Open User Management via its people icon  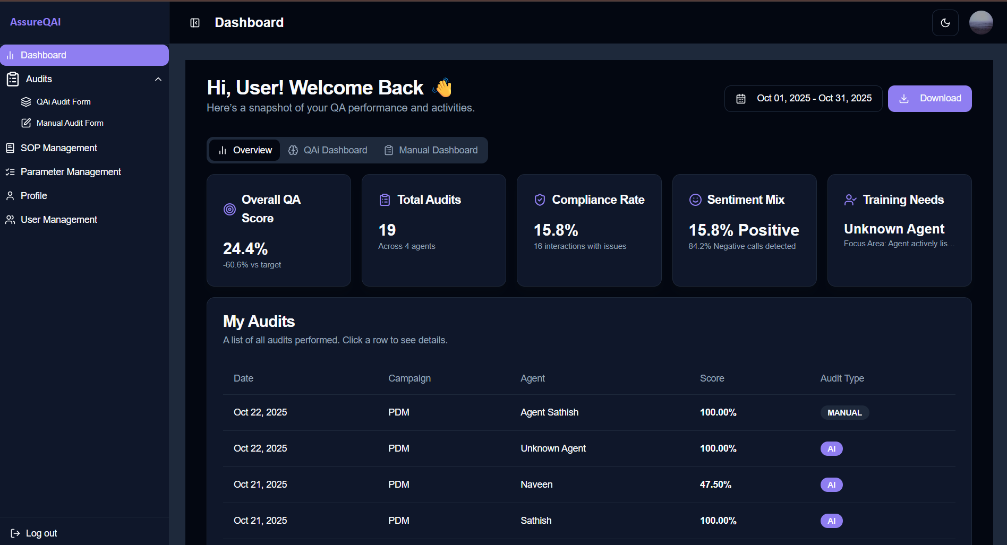pyautogui.click(x=10, y=219)
